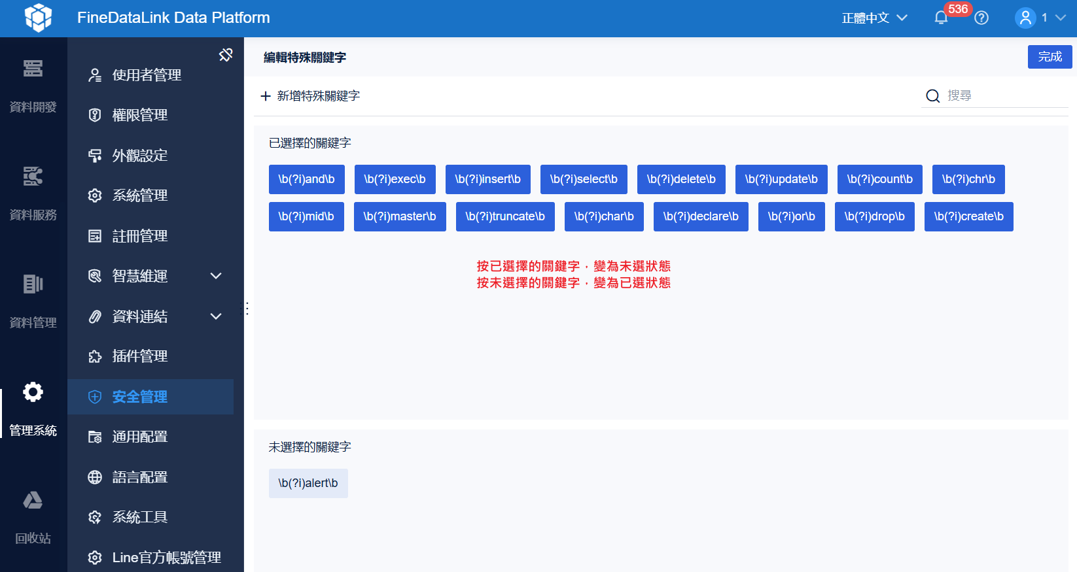Deselect the \b(?i)char\b keyword
This screenshot has width=1077, height=572.
pos(604,216)
